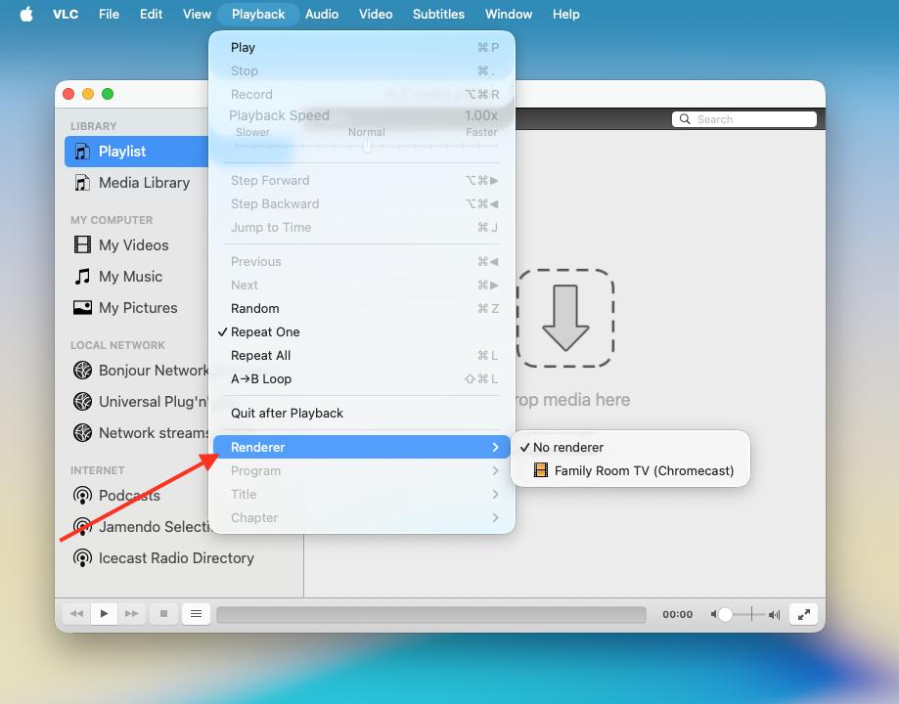Enable Repeat All option
The width and height of the screenshot is (899, 704).
[362, 356]
